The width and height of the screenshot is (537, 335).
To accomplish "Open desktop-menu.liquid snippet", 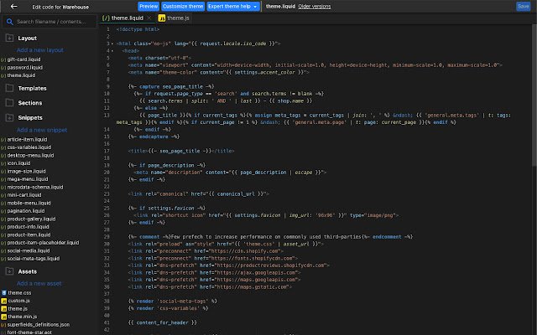I will pyautogui.click(x=30, y=155).
